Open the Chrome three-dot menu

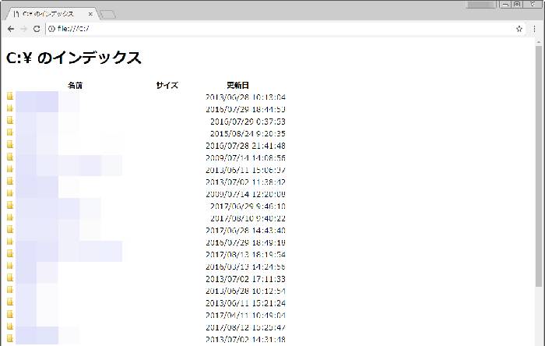coord(534,29)
